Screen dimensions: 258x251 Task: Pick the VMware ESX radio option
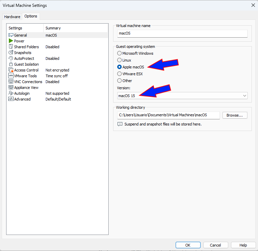[x=119, y=74]
